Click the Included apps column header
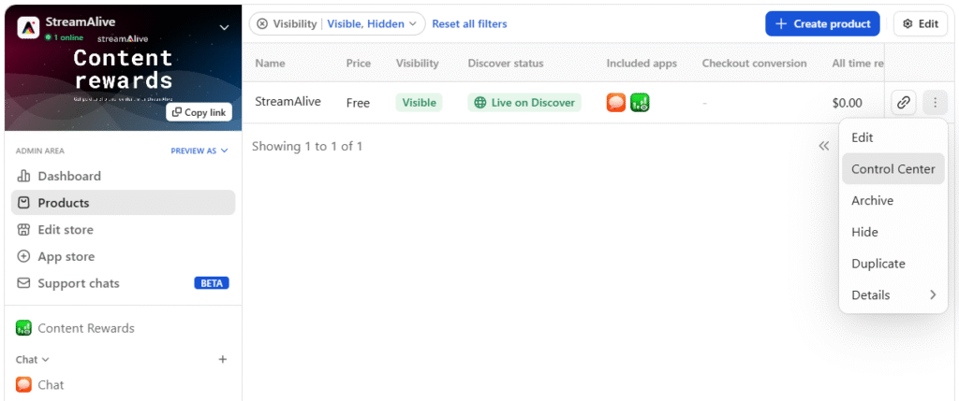This screenshot has height=401, width=959. click(x=642, y=64)
